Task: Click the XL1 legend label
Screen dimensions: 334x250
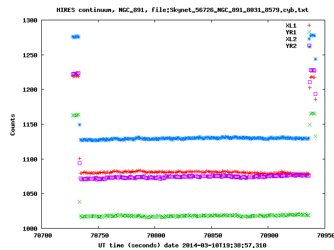Action: [x=291, y=26]
